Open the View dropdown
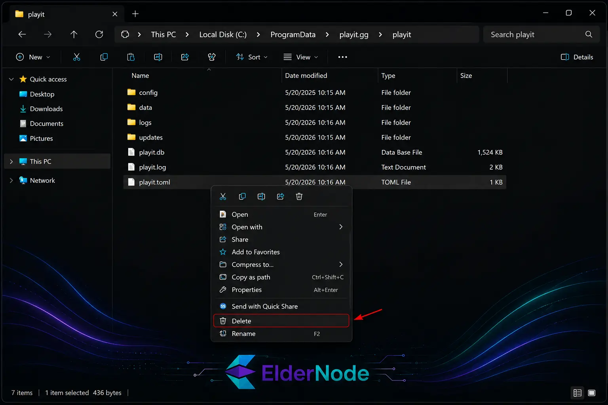This screenshot has width=608, height=405. pyautogui.click(x=301, y=57)
